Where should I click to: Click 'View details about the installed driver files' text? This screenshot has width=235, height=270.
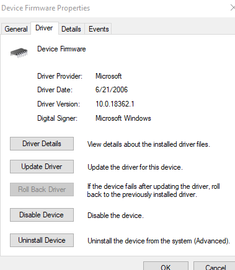coord(149,144)
